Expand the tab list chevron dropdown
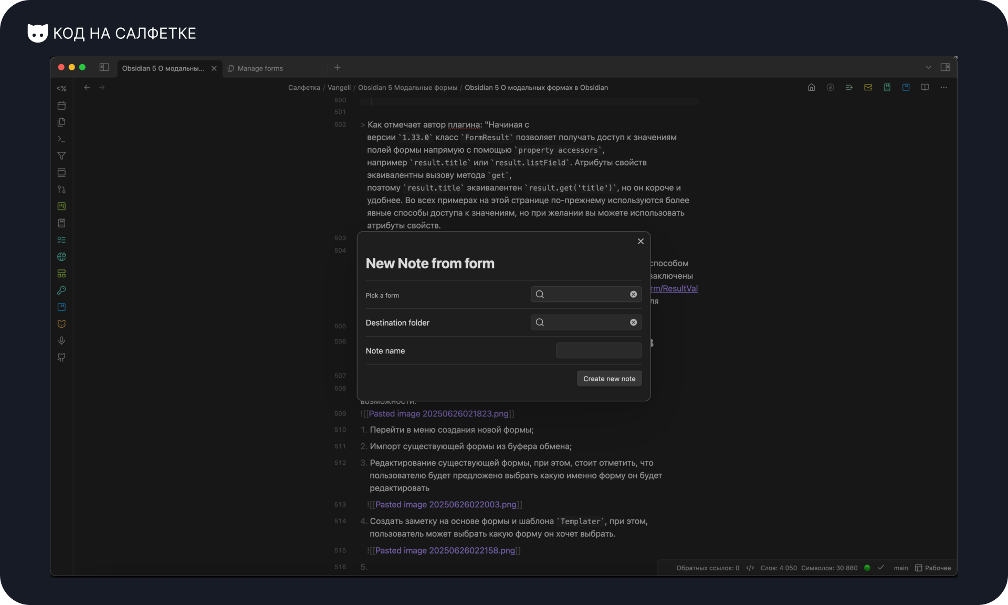 [x=929, y=68]
